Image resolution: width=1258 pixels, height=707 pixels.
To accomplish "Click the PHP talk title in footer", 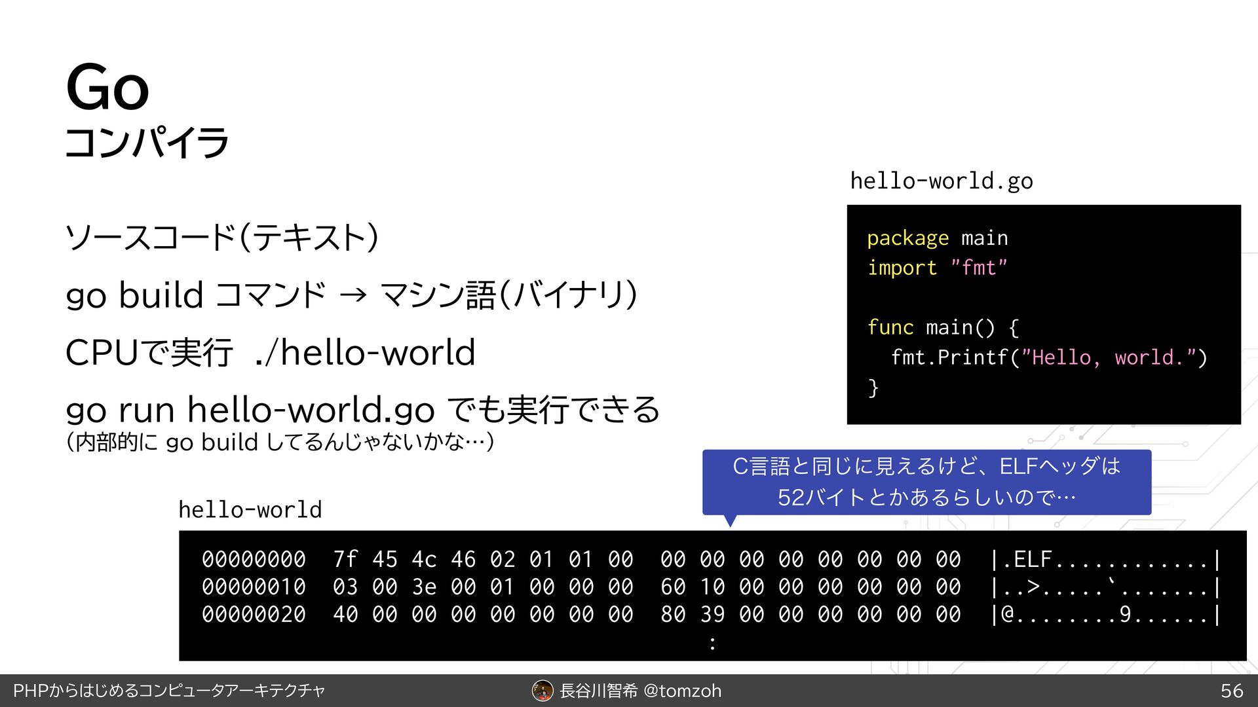I will click(x=169, y=691).
